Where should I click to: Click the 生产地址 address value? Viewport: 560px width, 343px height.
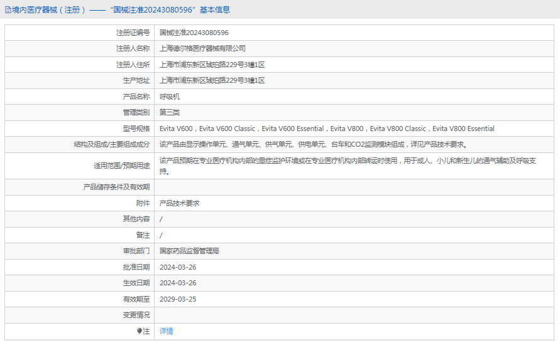click(212, 80)
